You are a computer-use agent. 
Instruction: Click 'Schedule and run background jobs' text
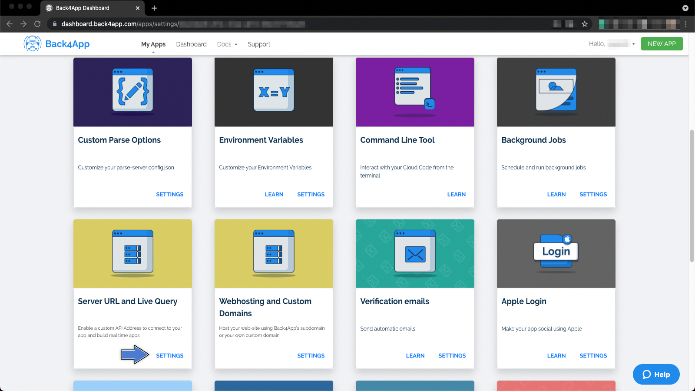tap(543, 167)
